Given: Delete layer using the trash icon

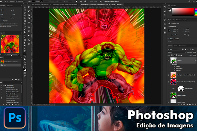Looking at the screenshot, I should tap(195, 104).
